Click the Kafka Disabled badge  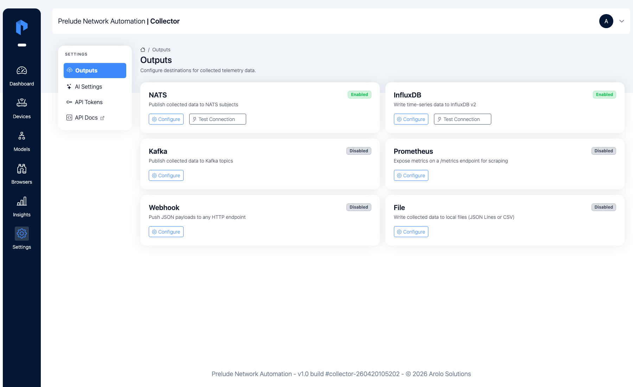click(x=359, y=151)
